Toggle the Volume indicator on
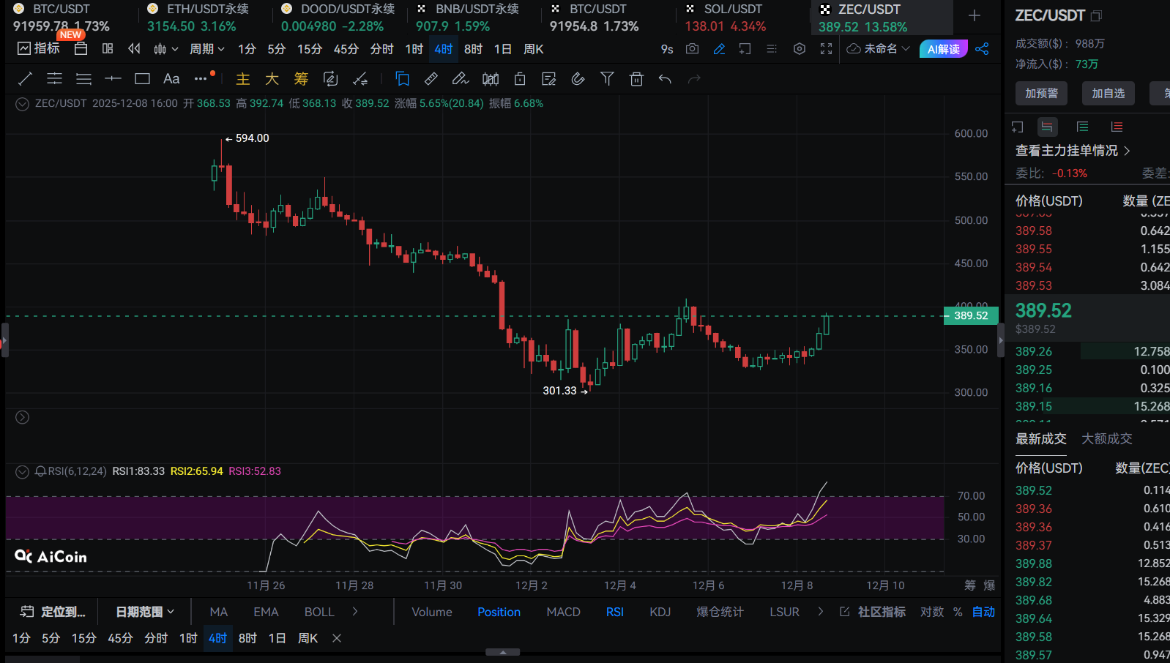 431,612
